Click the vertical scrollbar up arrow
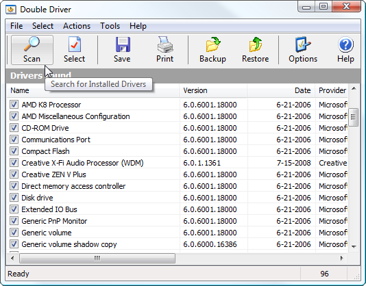 (x=354, y=88)
